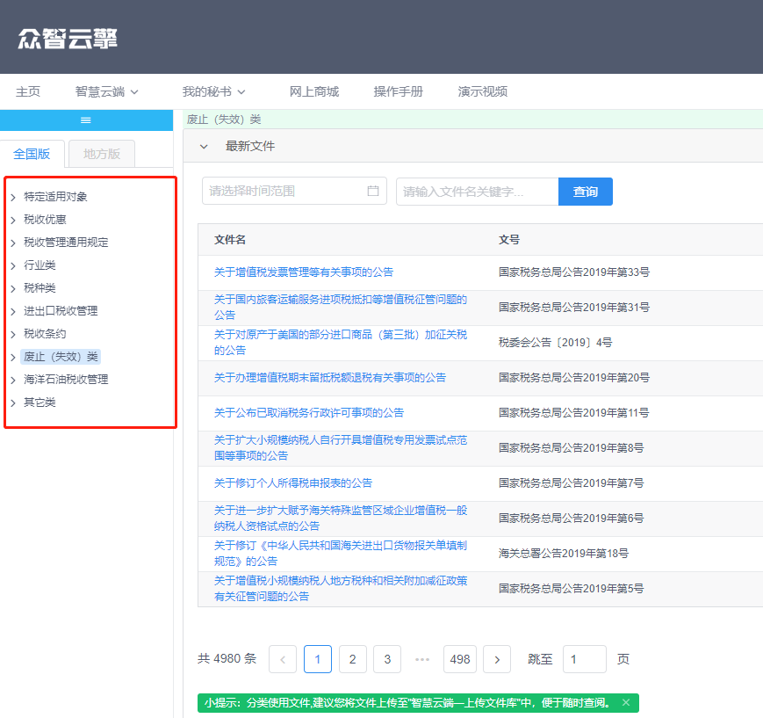
Task: Open the 智慧云端 dropdown menu
Action: tap(106, 91)
